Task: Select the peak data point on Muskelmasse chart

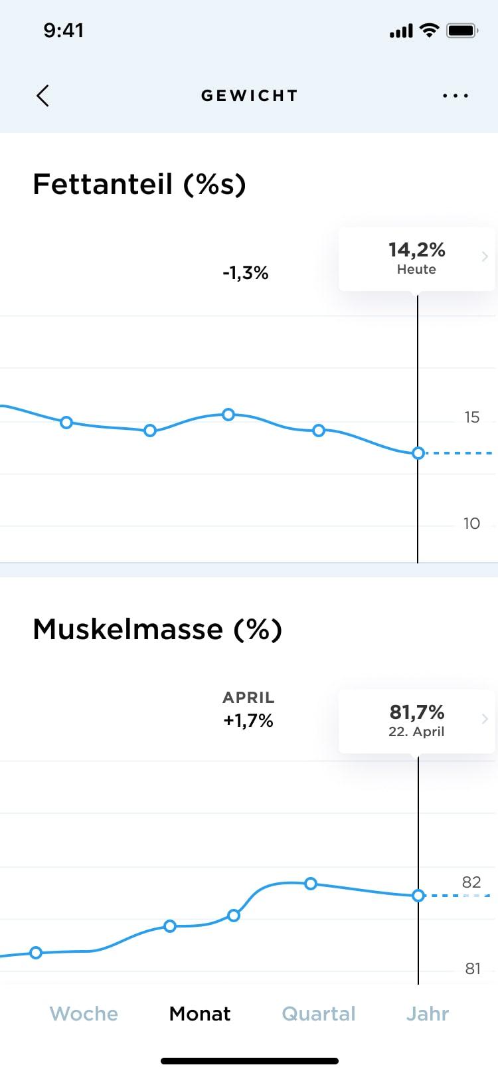Action: (x=311, y=884)
